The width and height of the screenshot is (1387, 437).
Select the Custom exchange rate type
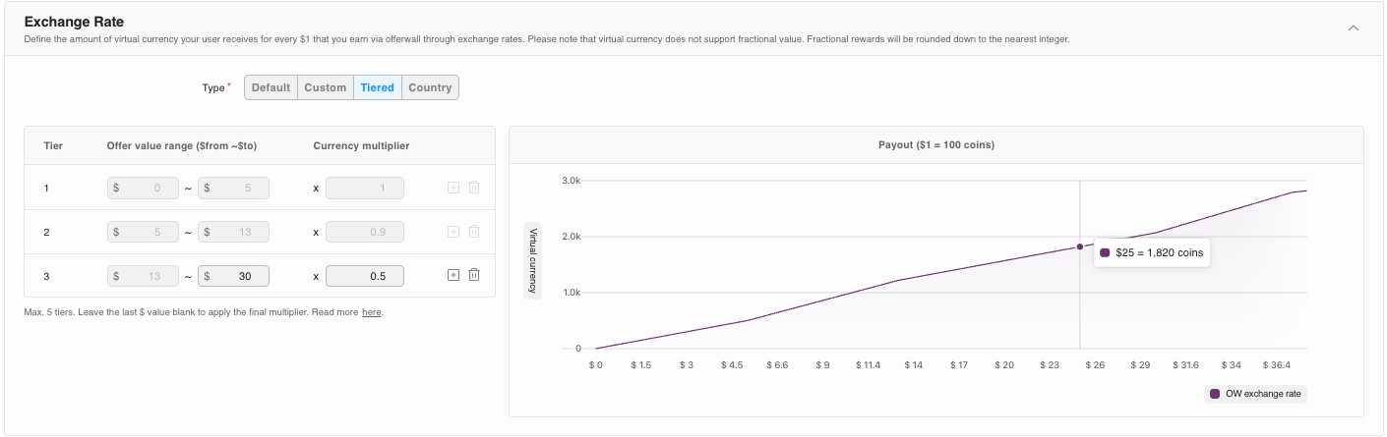[x=325, y=87]
